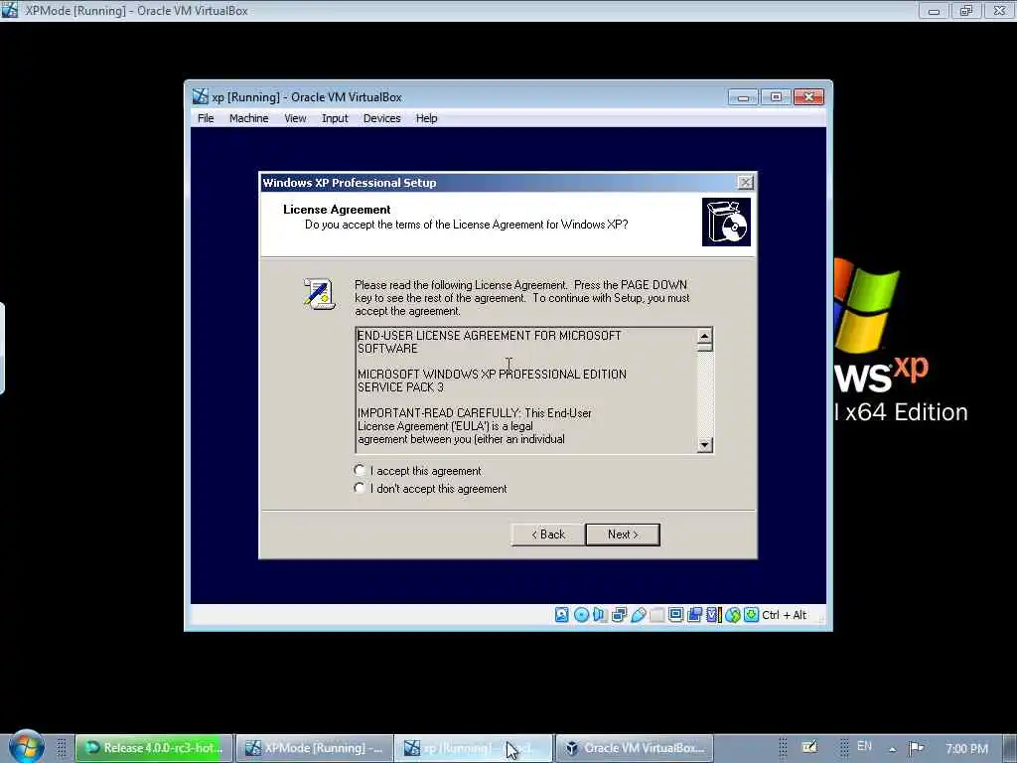Click the Back button in Setup
1017x763 pixels.
point(547,534)
